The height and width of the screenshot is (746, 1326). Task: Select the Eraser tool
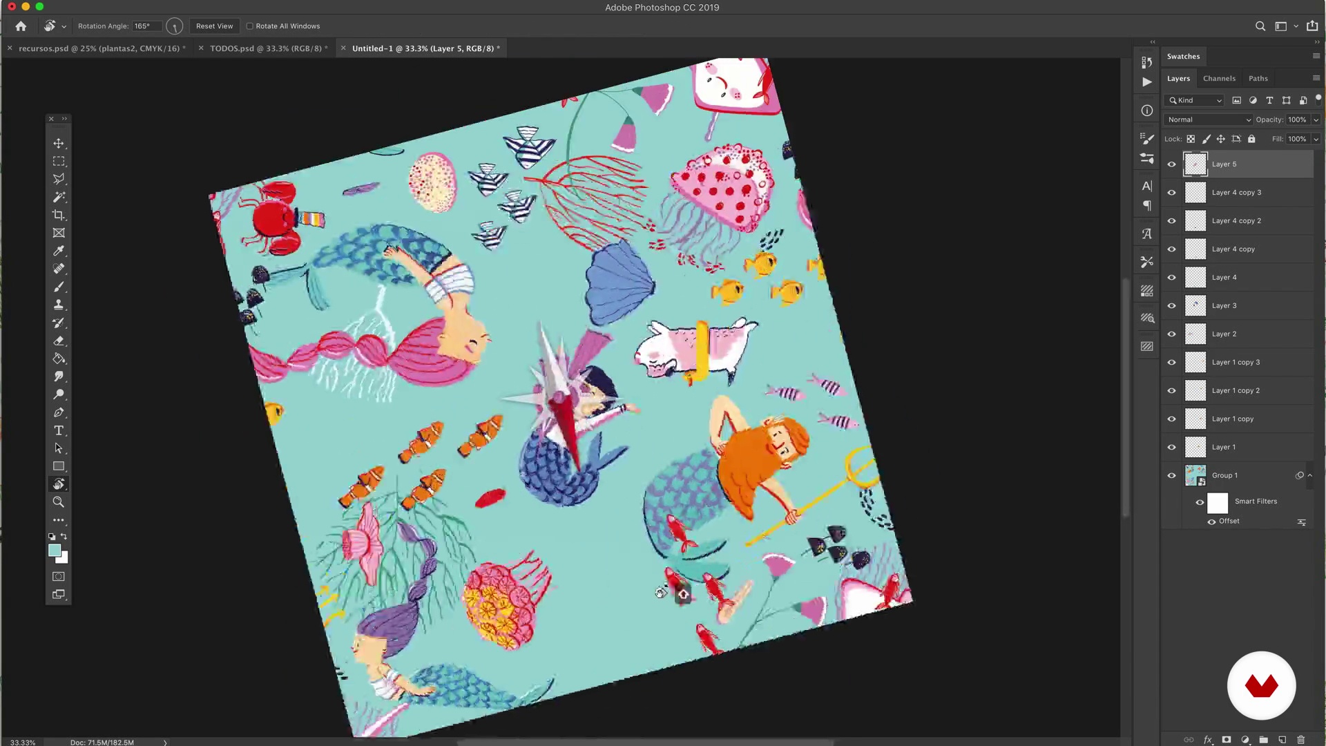59,341
